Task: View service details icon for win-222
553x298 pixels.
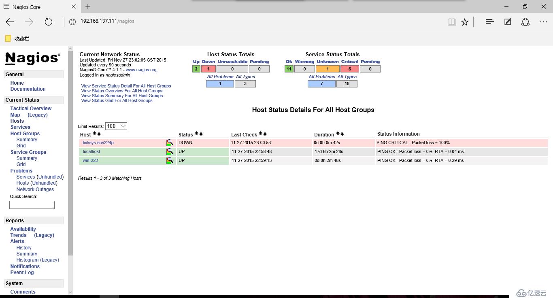Action: (x=170, y=160)
